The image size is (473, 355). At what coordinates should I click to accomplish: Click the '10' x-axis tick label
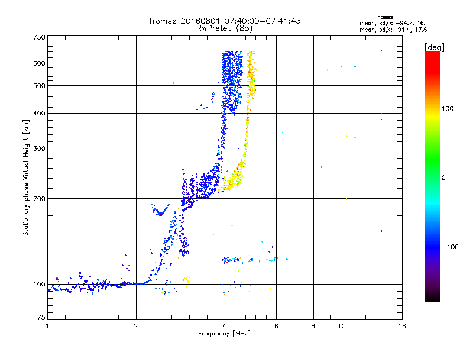[342, 326]
